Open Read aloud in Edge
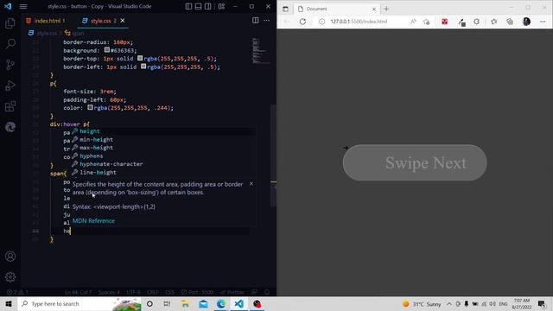Image resolution: width=553 pixels, height=311 pixels. pyautogui.click(x=413, y=22)
